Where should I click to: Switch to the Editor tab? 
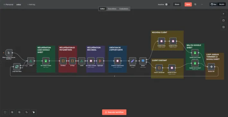tap(102, 9)
